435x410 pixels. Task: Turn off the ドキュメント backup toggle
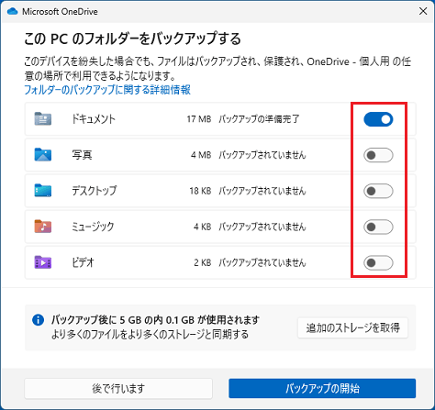pyautogui.click(x=378, y=119)
